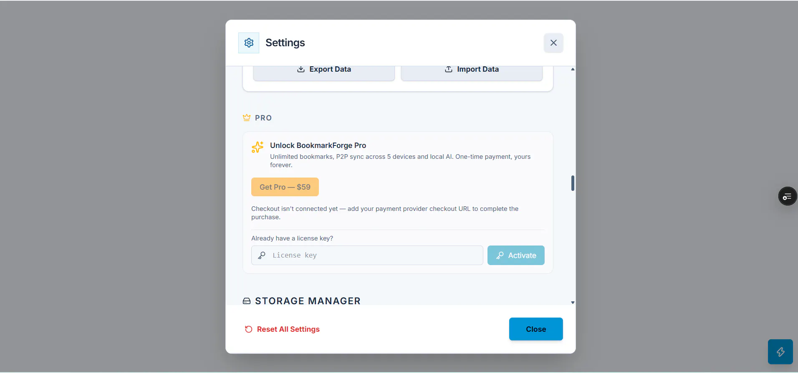The image size is (798, 373).
Task: Click the Settings gear icon in header
Action: coord(249,43)
